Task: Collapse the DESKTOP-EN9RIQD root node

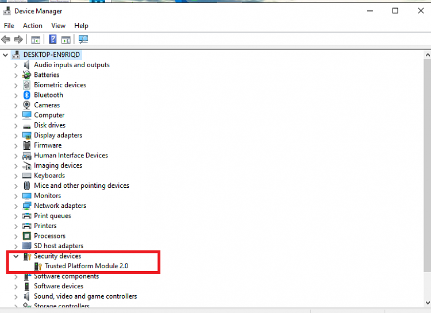Action: pyautogui.click(x=5, y=55)
